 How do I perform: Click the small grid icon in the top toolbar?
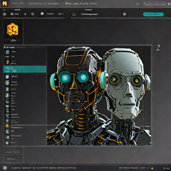[x=25, y=14]
